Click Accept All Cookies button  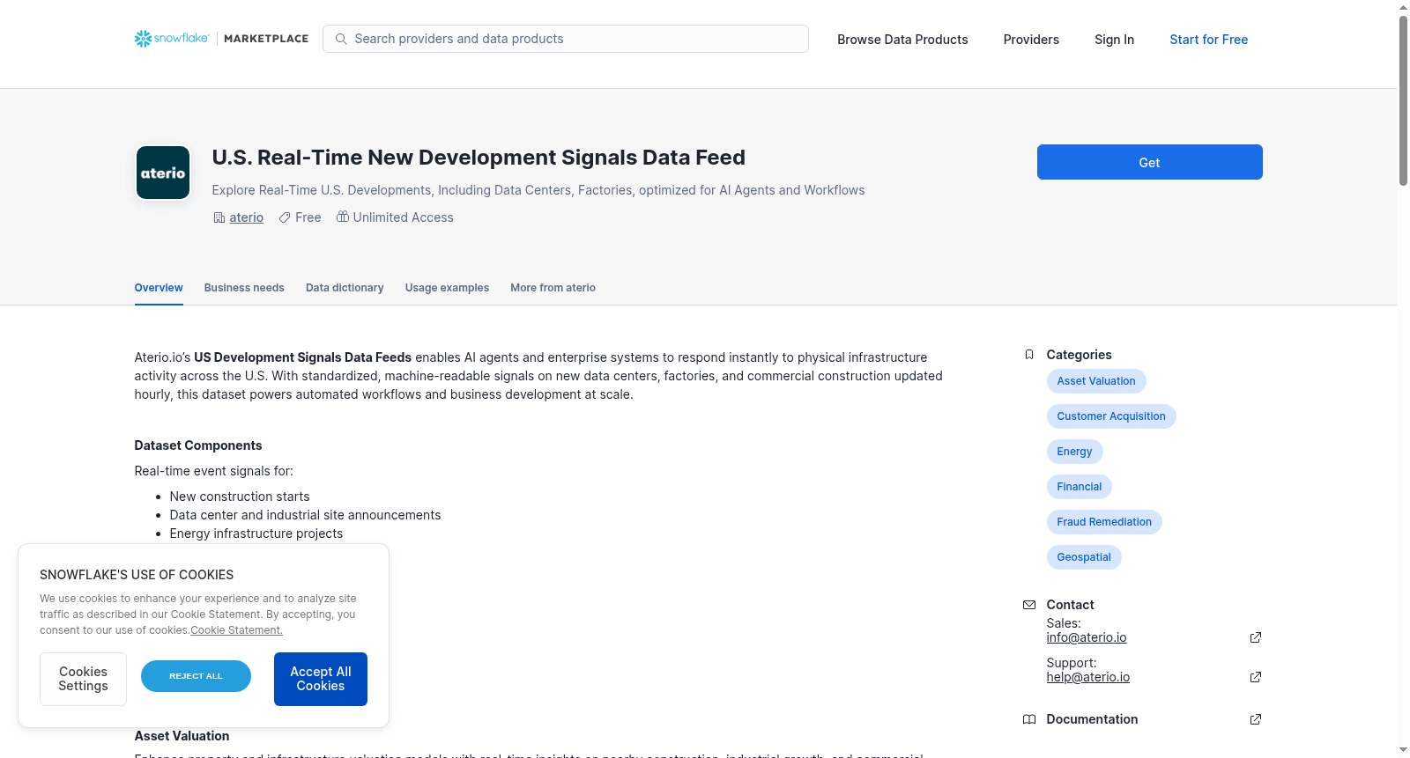tap(321, 679)
